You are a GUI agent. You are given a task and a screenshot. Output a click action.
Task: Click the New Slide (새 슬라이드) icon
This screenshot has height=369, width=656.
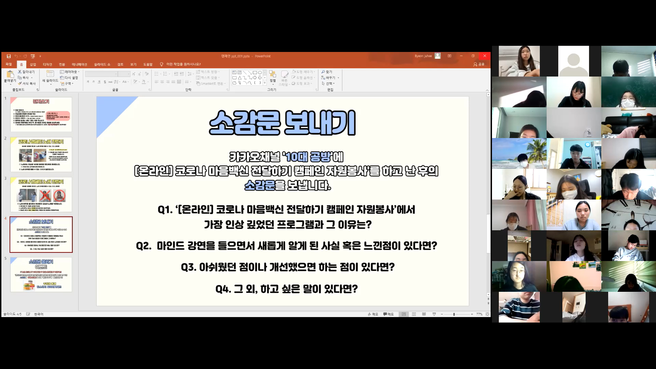pos(50,74)
